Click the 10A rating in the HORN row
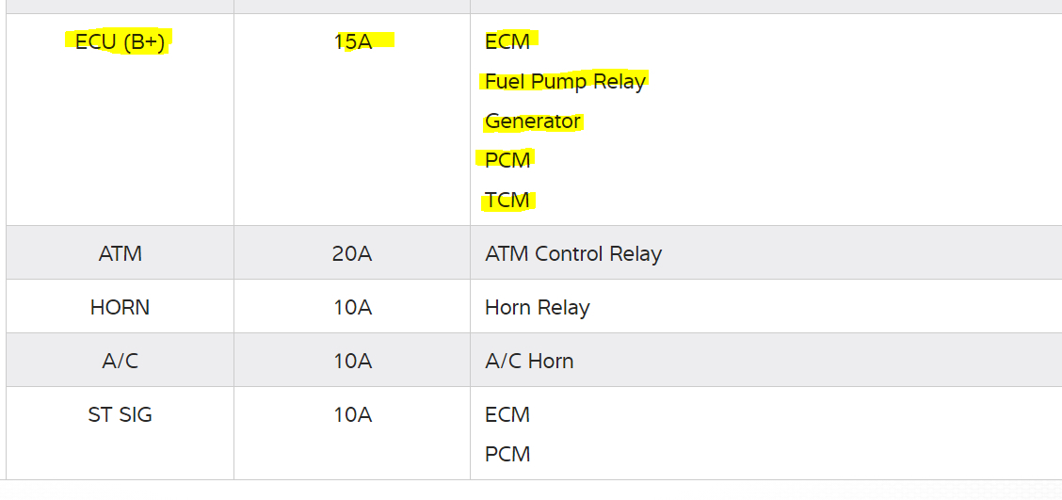 (352, 307)
